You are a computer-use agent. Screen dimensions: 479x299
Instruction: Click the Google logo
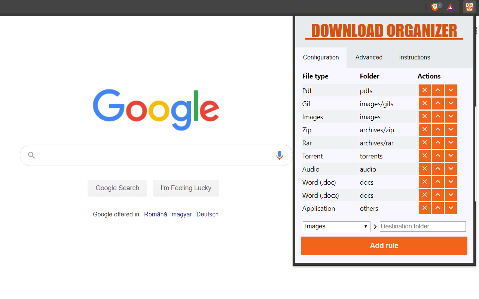156,110
